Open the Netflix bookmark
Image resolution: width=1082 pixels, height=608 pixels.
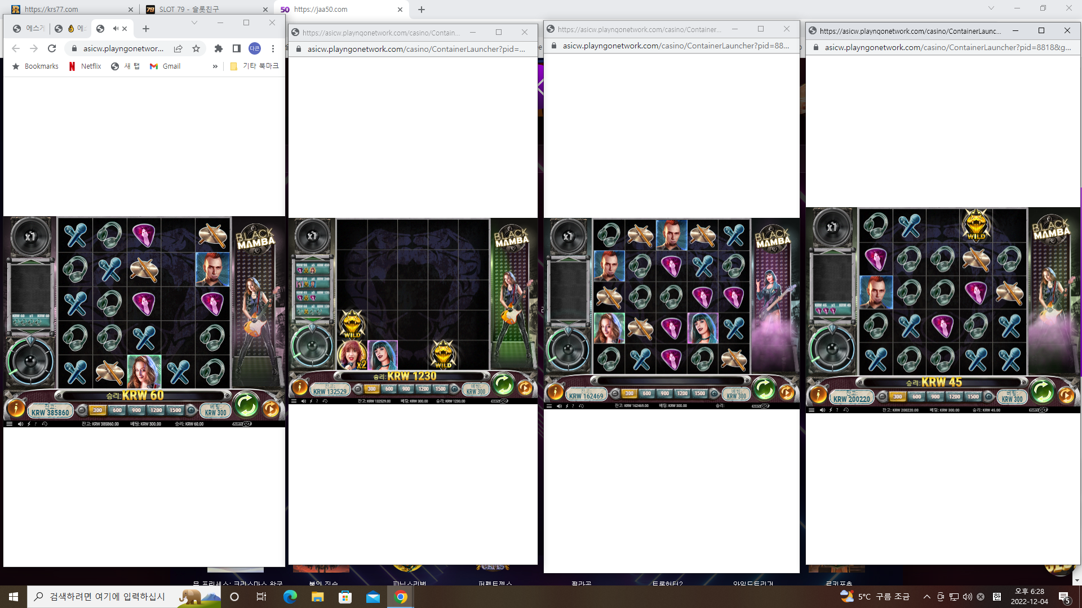click(85, 66)
